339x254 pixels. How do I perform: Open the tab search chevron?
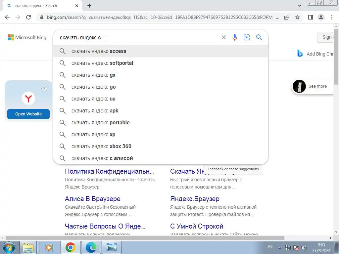pos(299,6)
